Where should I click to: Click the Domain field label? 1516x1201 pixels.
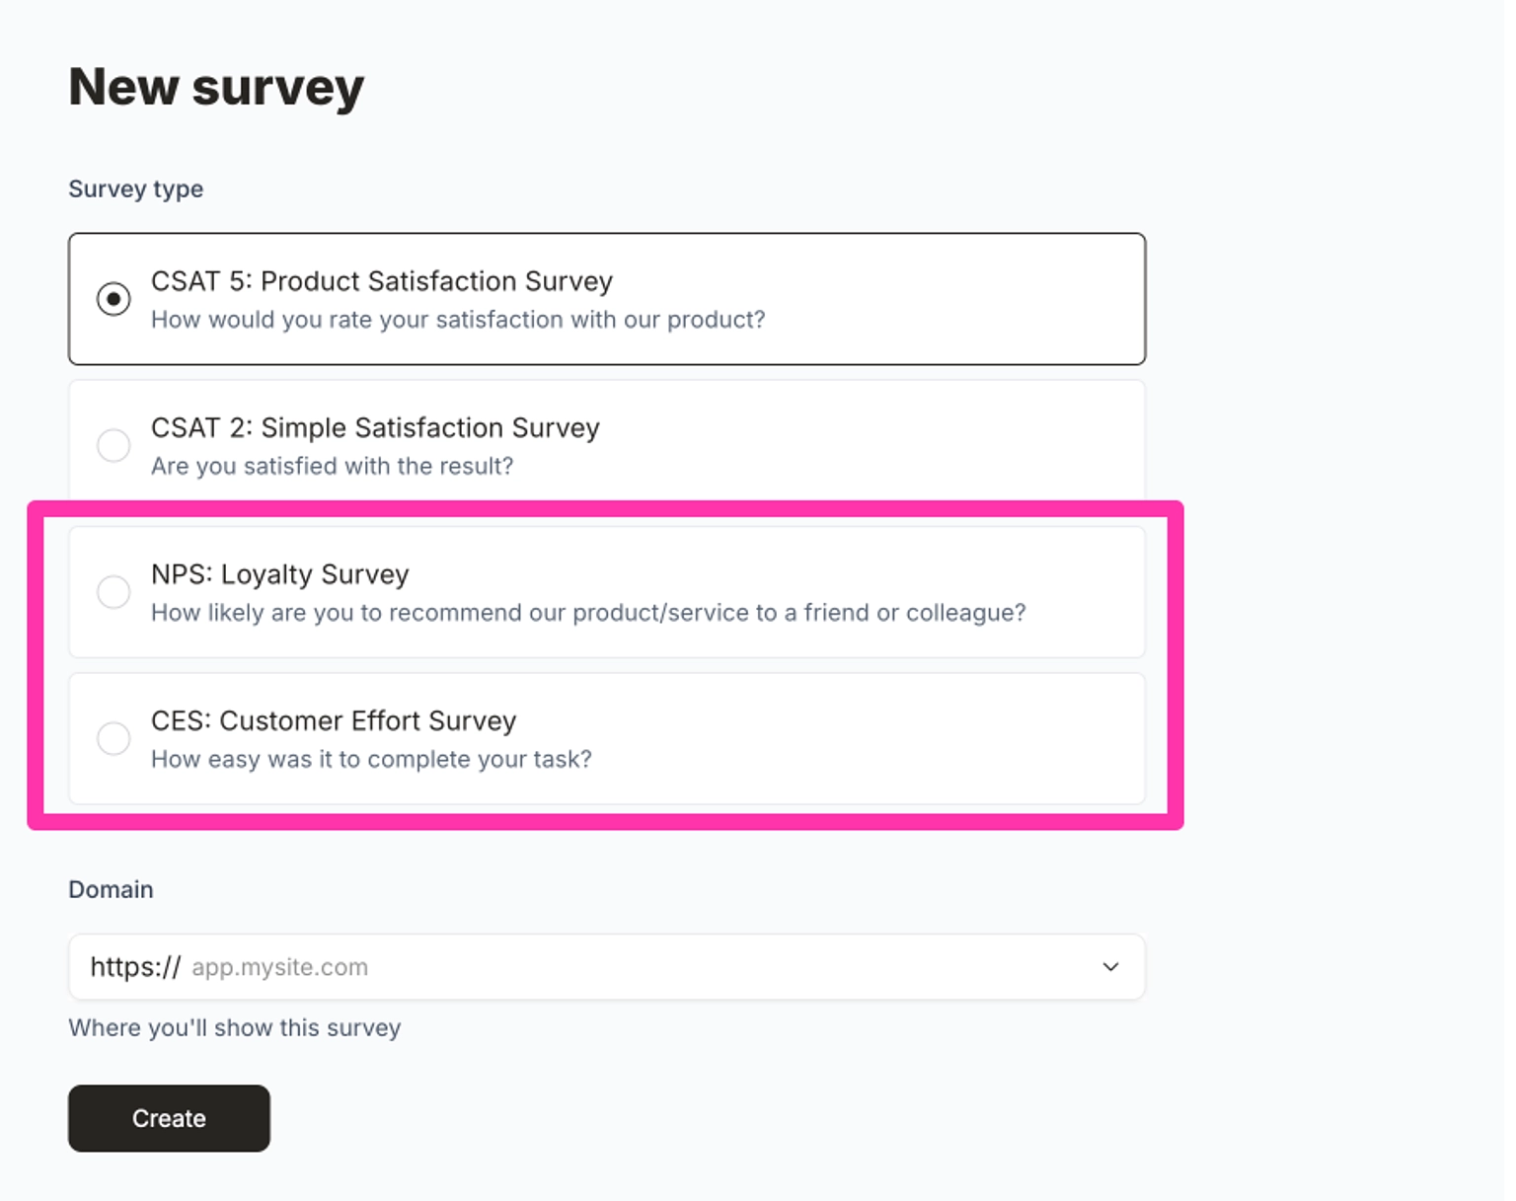point(110,889)
